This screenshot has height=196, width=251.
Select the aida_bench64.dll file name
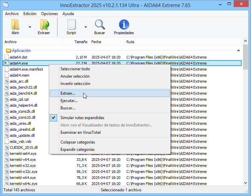(x=23, y=93)
